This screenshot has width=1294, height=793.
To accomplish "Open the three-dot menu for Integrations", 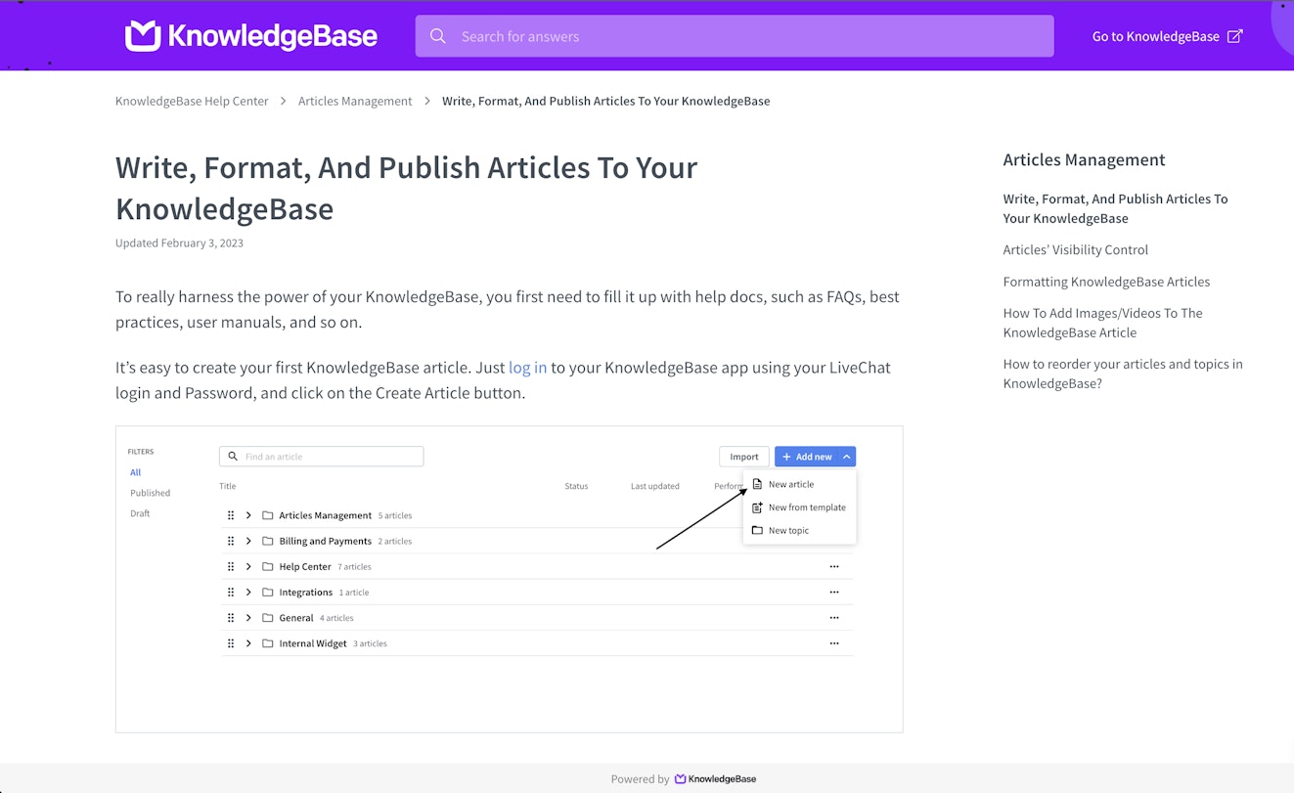I will point(834,593).
